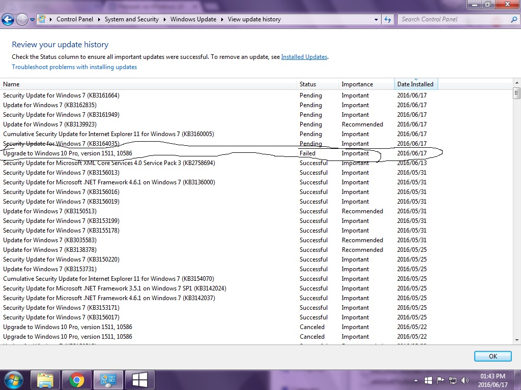521x390 pixels.
Task: Click the 2016/06/13 date cell
Action: click(x=412, y=163)
